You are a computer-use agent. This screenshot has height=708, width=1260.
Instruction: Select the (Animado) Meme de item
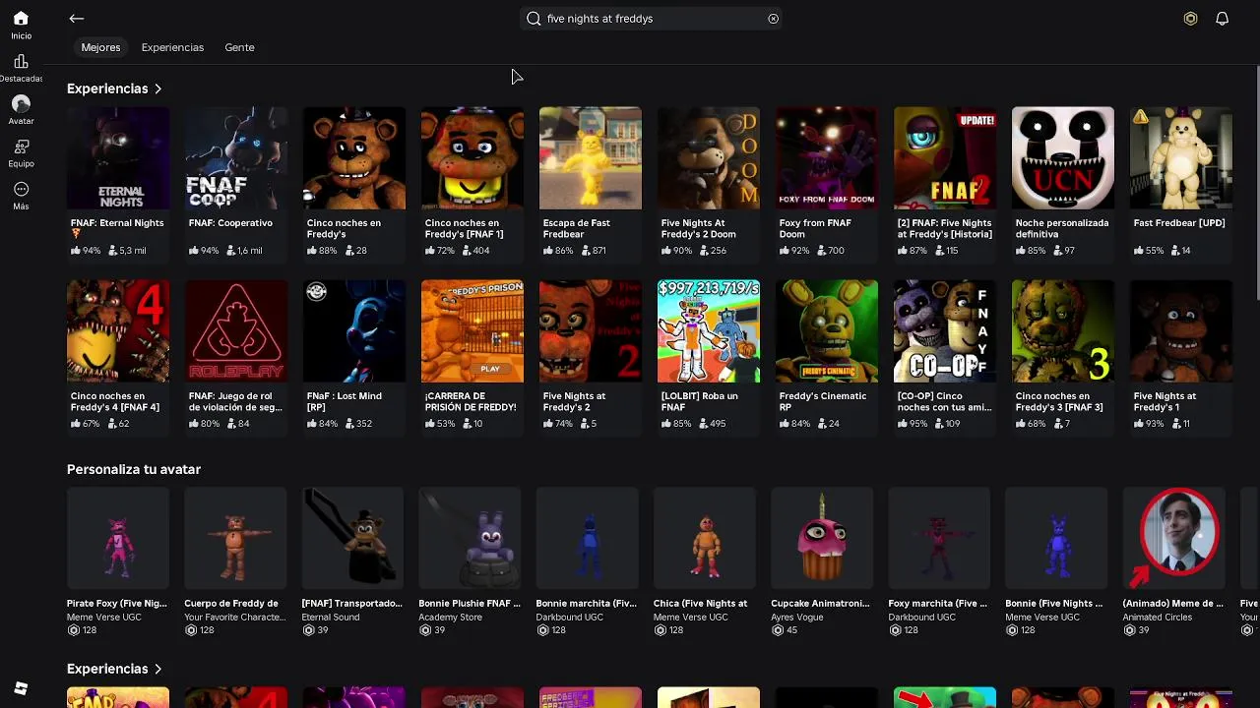click(x=1174, y=538)
